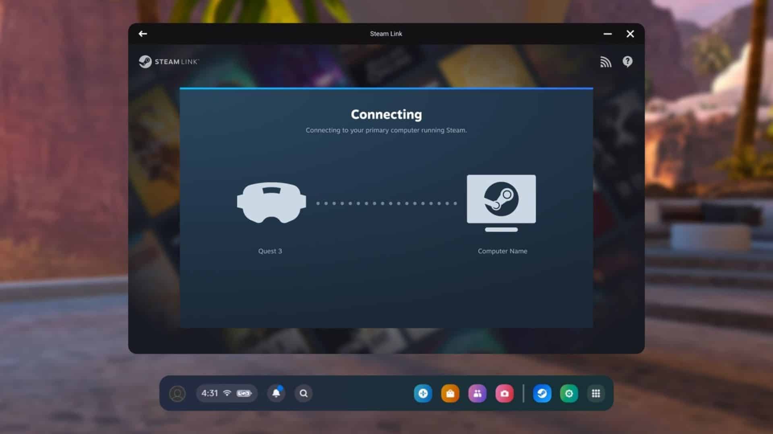The width and height of the screenshot is (773, 434).
Task: Launch the blue Explore app in the dock
Action: [x=423, y=393]
